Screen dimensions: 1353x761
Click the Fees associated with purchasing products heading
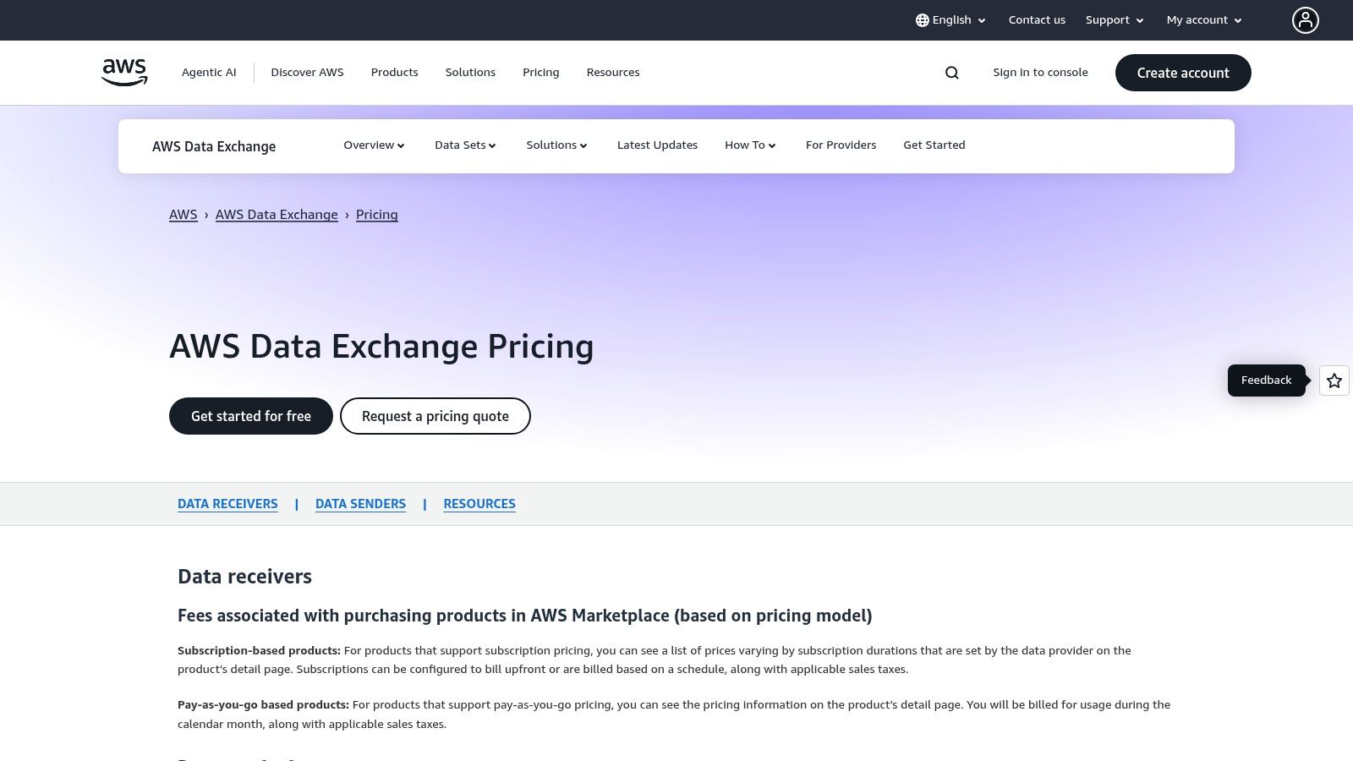point(524,616)
